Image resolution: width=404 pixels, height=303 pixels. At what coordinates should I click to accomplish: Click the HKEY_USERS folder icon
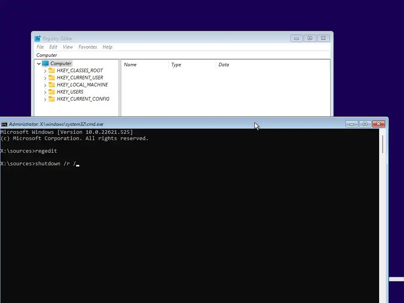(52, 92)
